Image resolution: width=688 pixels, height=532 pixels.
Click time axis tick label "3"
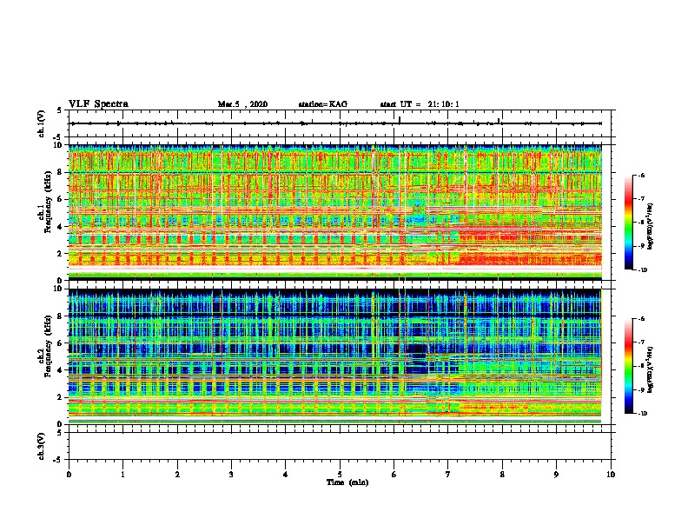231,475
